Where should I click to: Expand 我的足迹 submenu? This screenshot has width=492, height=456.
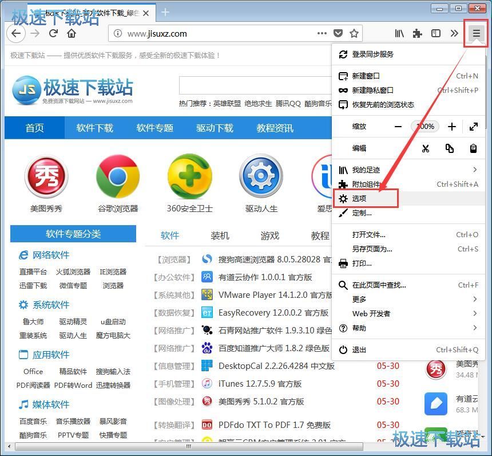[x=408, y=170]
